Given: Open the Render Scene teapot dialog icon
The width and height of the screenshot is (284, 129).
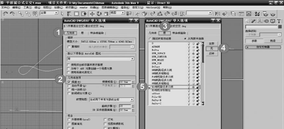Looking at the screenshot, I should [x=265, y=14].
